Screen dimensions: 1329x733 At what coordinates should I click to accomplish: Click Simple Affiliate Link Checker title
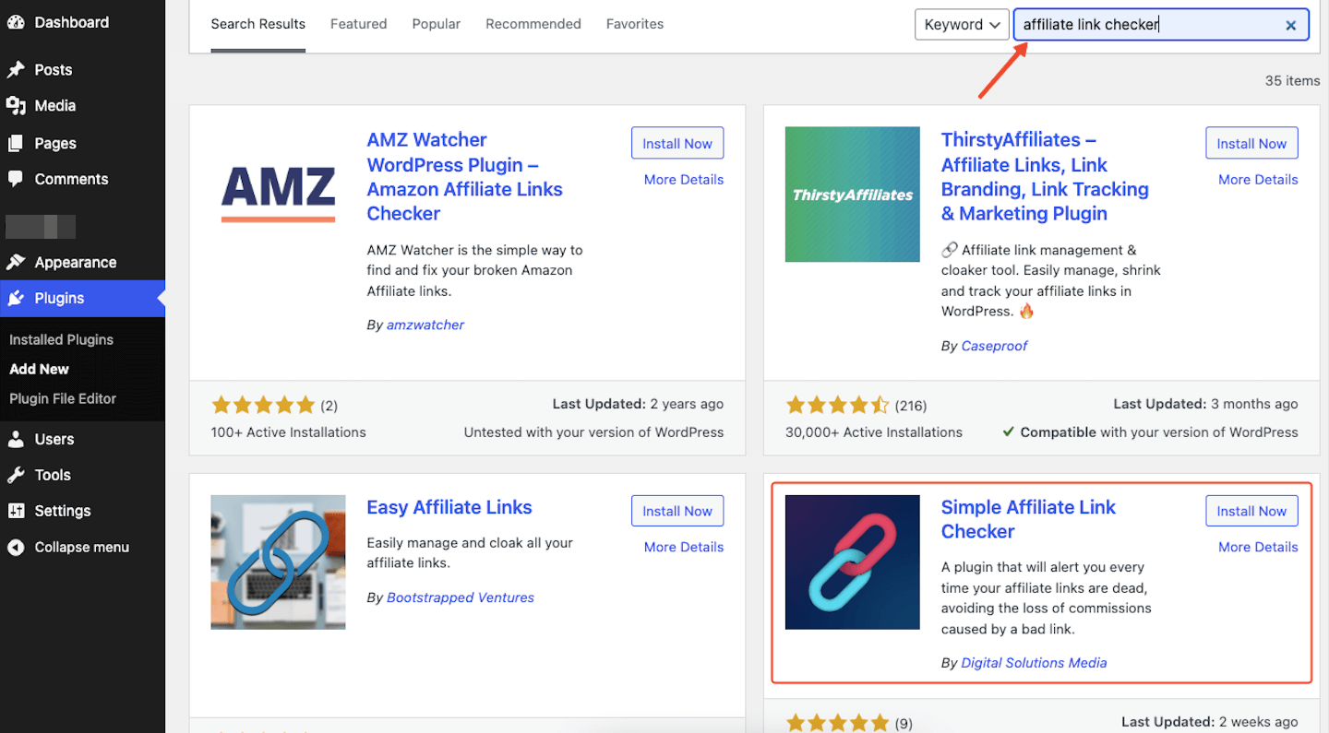1028,519
